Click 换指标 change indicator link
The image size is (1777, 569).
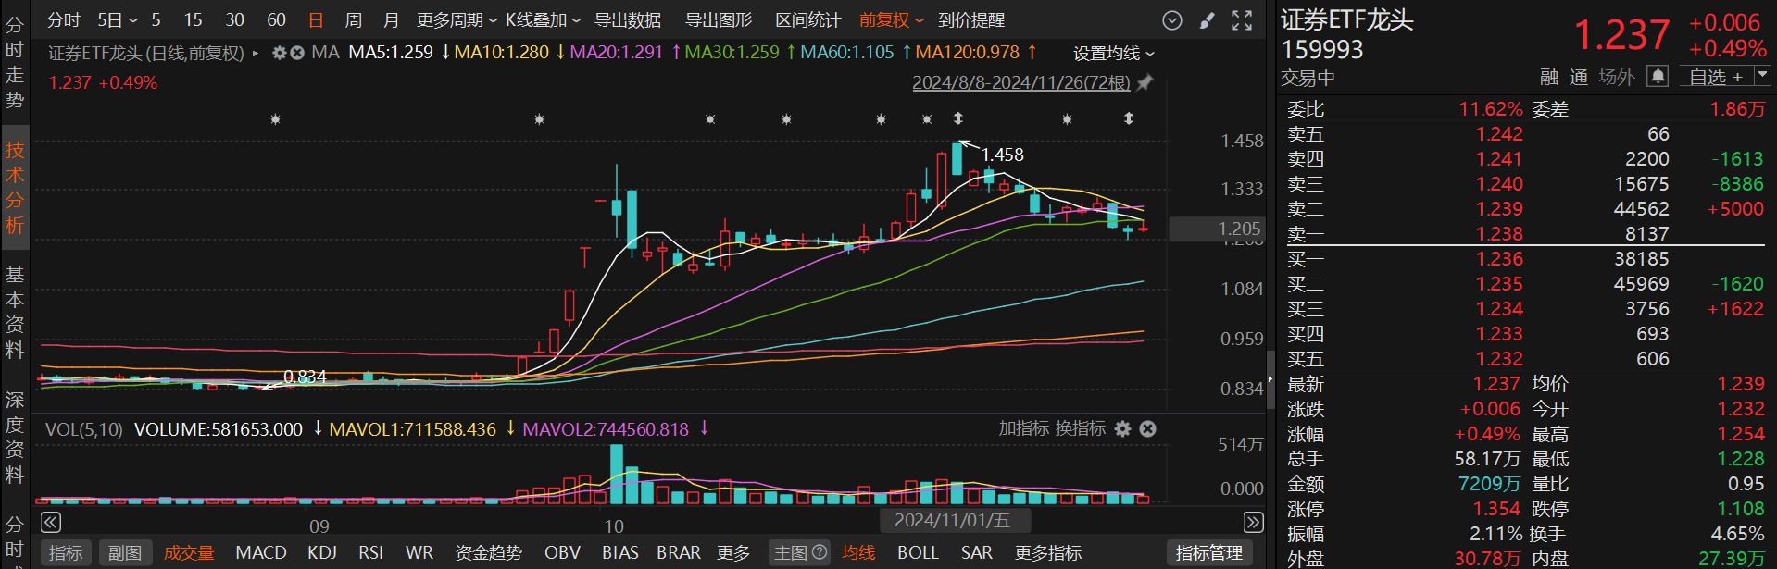point(1081,428)
